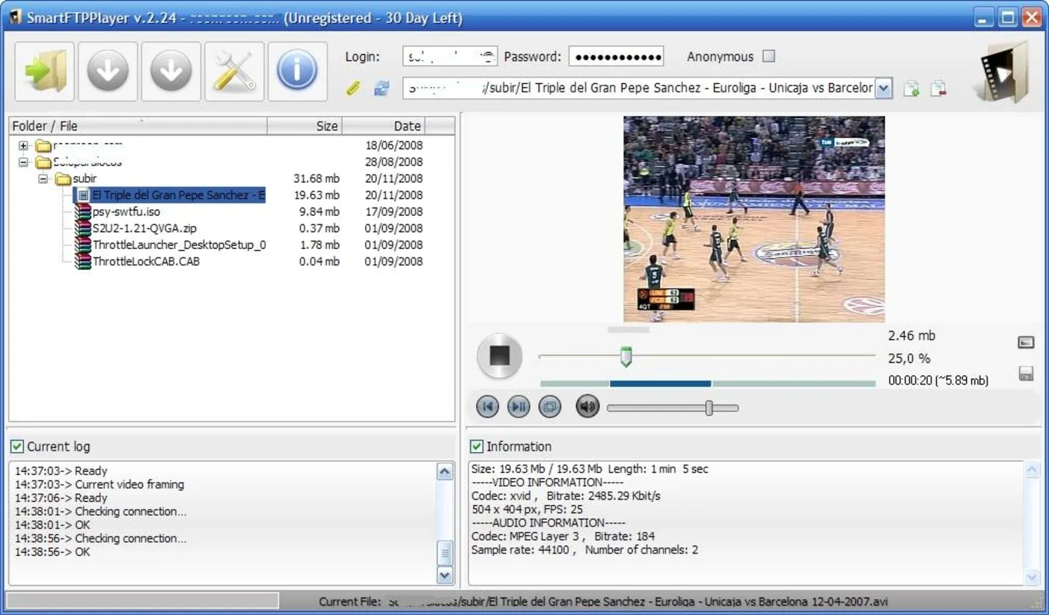Click the video preview thumbnail
Image resolution: width=1049 pixels, height=615 pixels.
pos(754,219)
